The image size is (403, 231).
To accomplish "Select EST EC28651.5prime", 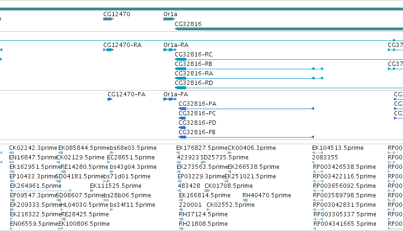I will click(x=131, y=157).
